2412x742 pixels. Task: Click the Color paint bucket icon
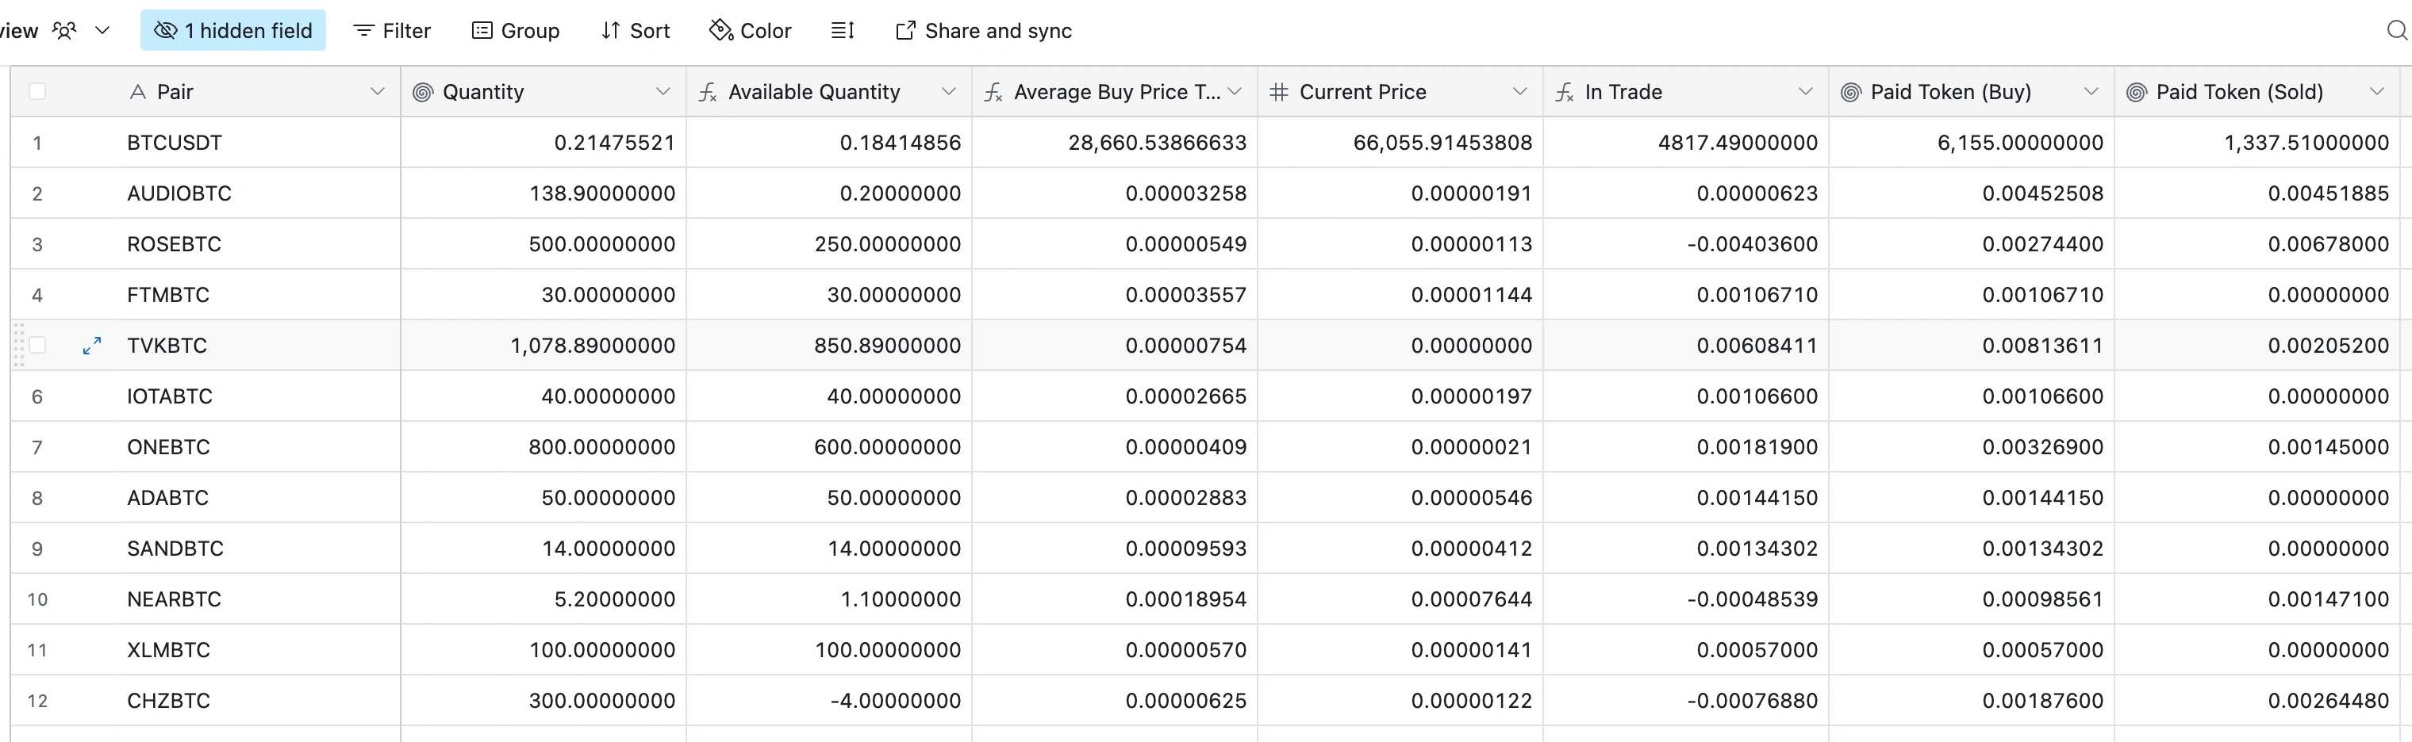(x=720, y=31)
